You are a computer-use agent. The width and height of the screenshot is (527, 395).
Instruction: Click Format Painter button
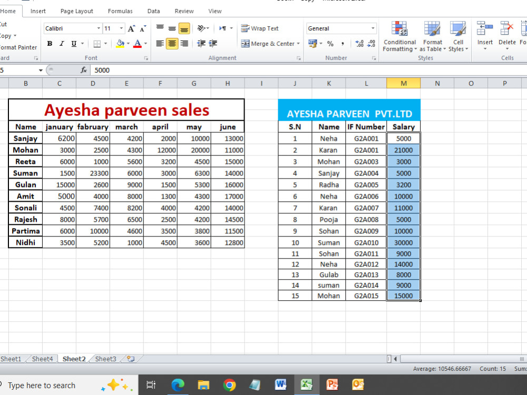click(x=18, y=47)
